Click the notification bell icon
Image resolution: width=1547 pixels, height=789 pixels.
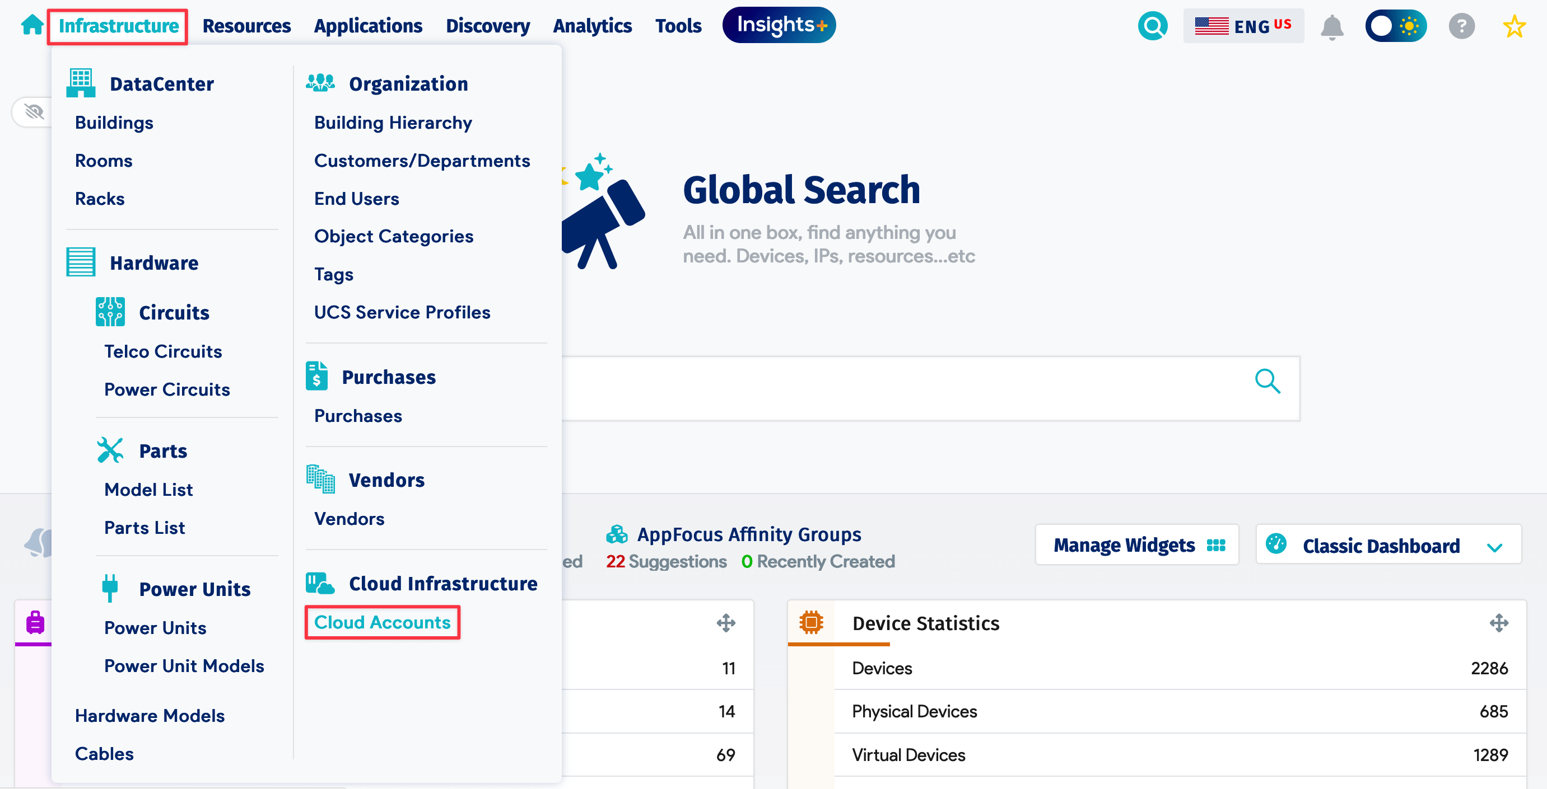[1331, 26]
